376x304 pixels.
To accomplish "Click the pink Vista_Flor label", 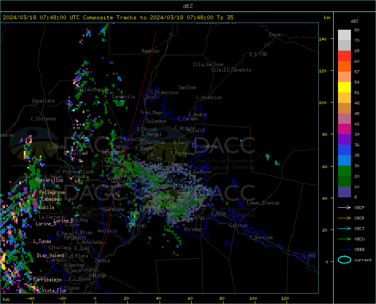I will pyautogui.click(x=54, y=291).
